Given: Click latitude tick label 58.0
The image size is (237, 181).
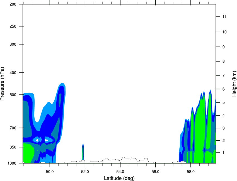Looking at the screenshot, I should click(x=191, y=172).
